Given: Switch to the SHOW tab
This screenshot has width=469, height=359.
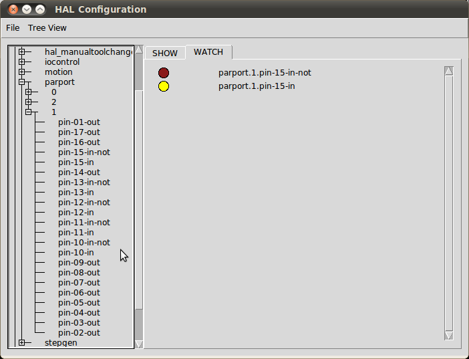Looking at the screenshot, I should [x=164, y=53].
